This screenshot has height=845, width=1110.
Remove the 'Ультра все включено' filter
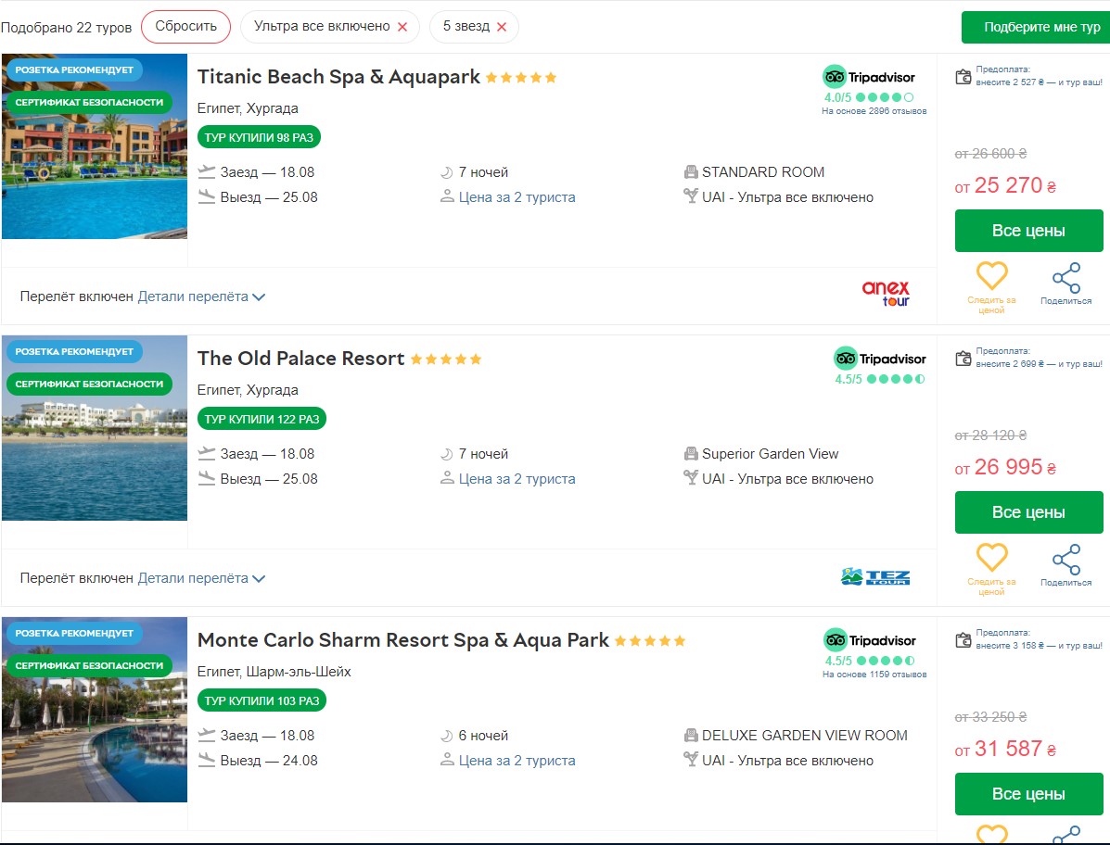pyautogui.click(x=402, y=27)
